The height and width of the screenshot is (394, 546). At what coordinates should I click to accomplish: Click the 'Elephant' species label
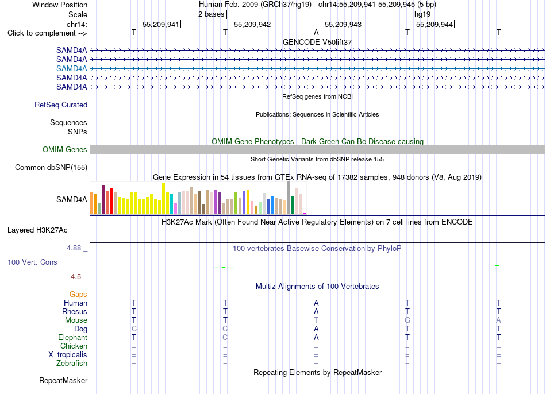[x=72, y=337]
